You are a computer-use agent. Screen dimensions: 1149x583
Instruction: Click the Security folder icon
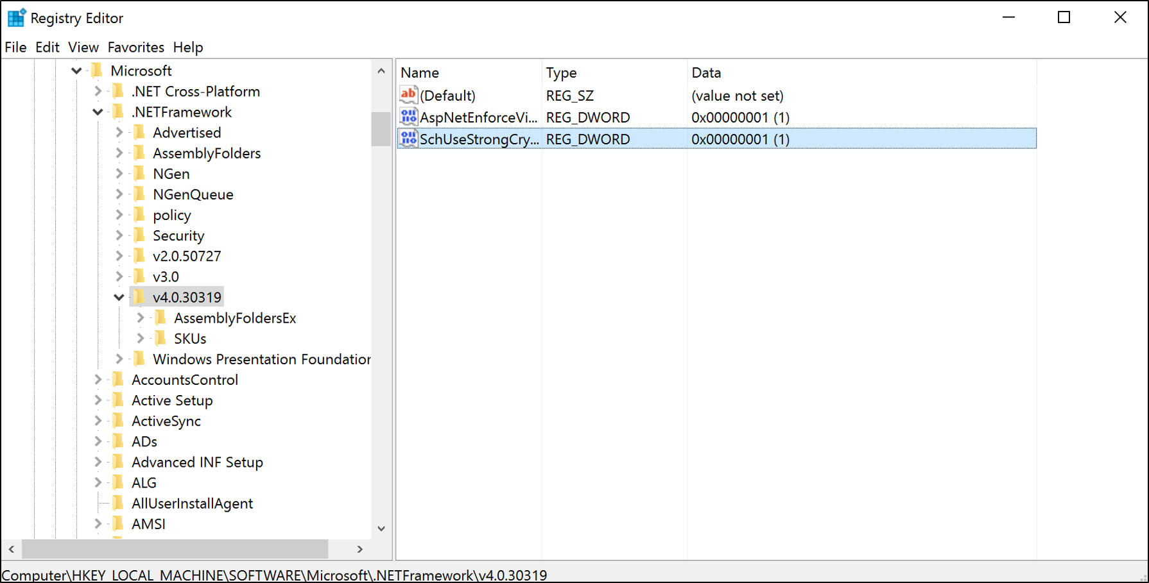tap(140, 235)
